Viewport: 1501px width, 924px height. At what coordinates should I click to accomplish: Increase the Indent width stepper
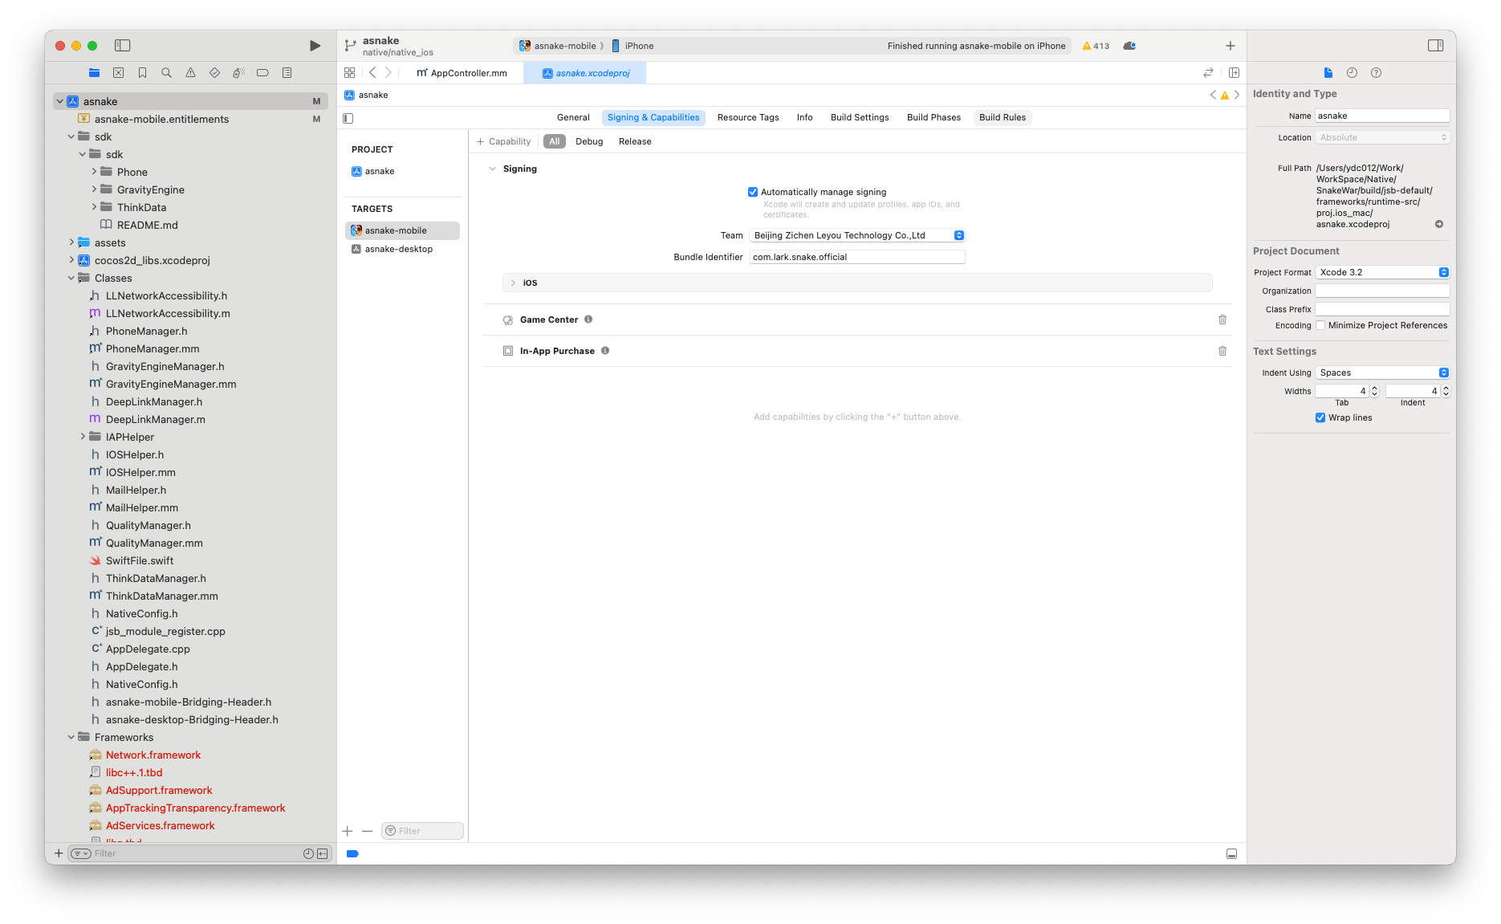(x=1446, y=388)
